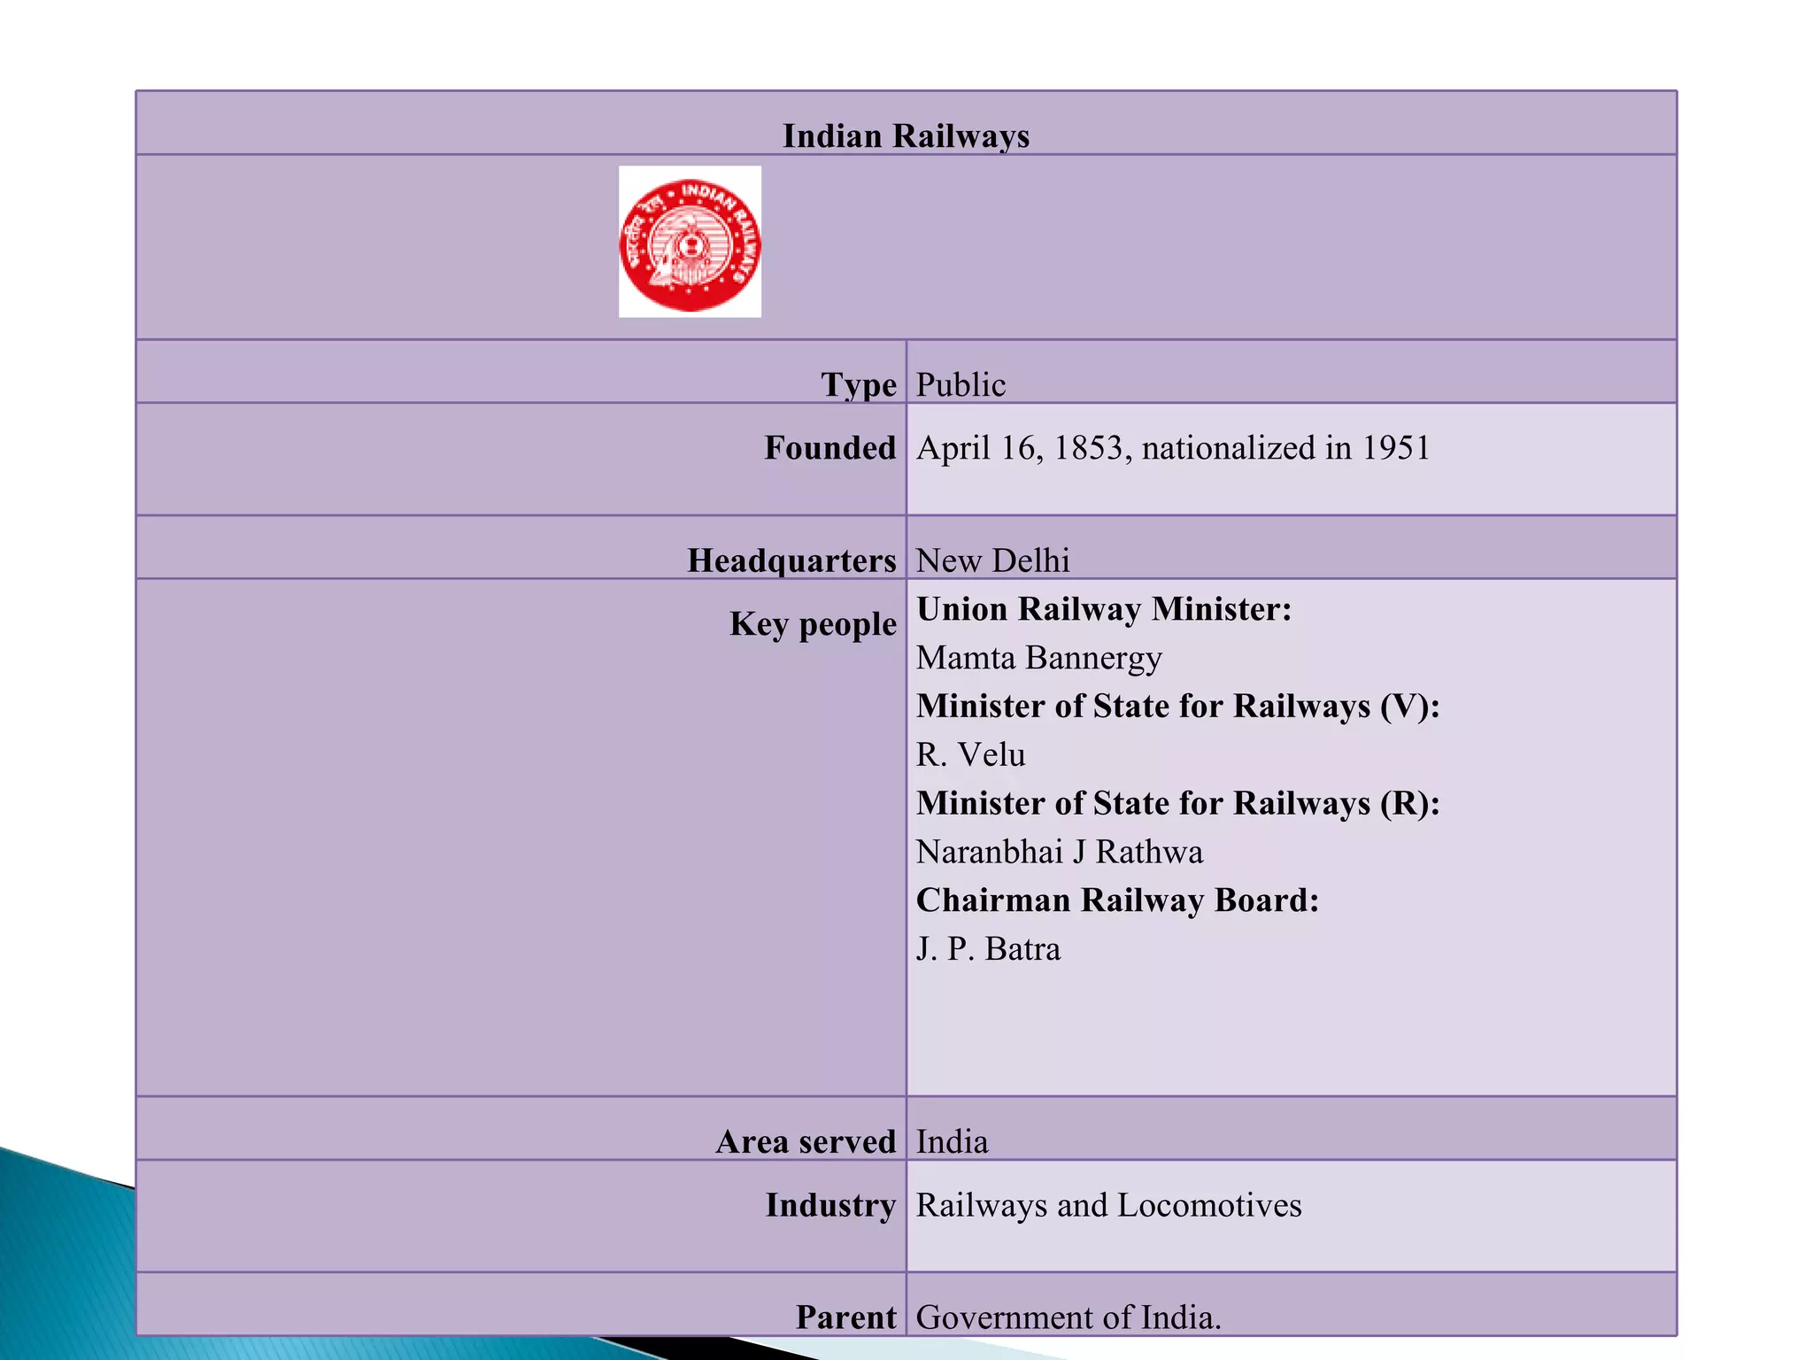Select 'Government of India.' text
This screenshot has width=1813, height=1360.
1069,1317
